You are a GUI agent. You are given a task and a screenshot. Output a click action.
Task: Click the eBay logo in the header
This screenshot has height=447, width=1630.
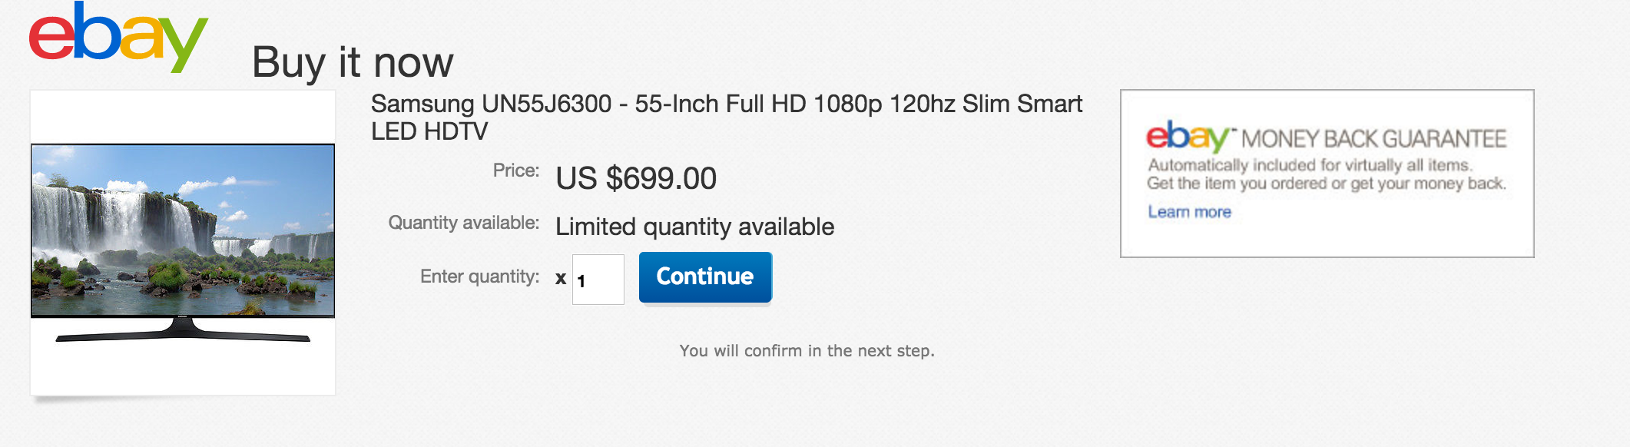point(118,38)
